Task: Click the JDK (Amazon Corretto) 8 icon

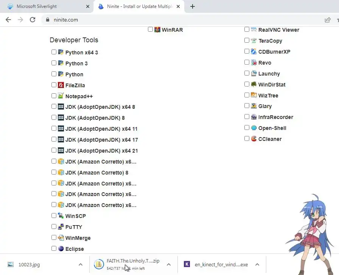Action: click(61, 172)
